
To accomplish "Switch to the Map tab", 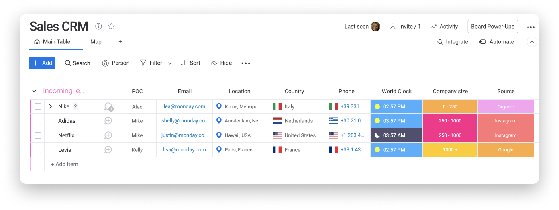I will point(96,42).
